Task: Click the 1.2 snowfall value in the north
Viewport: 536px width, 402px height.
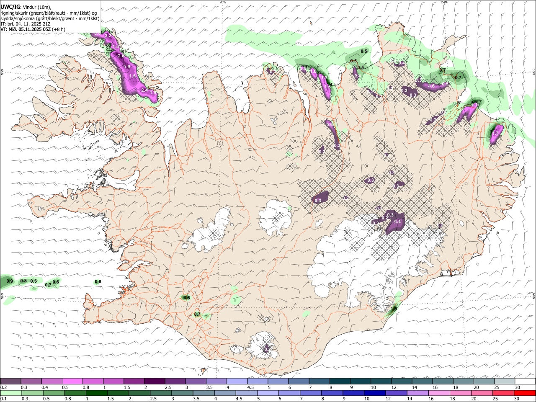Action: pos(324,78)
